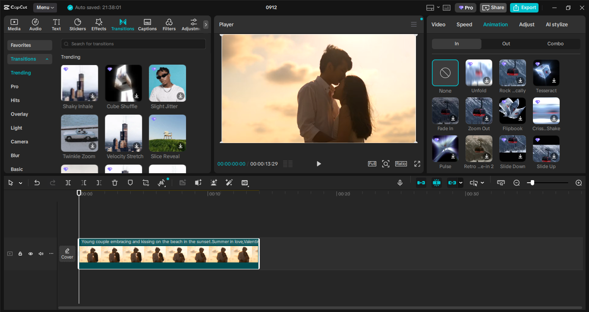Switch to the Animation tab

coord(495,25)
